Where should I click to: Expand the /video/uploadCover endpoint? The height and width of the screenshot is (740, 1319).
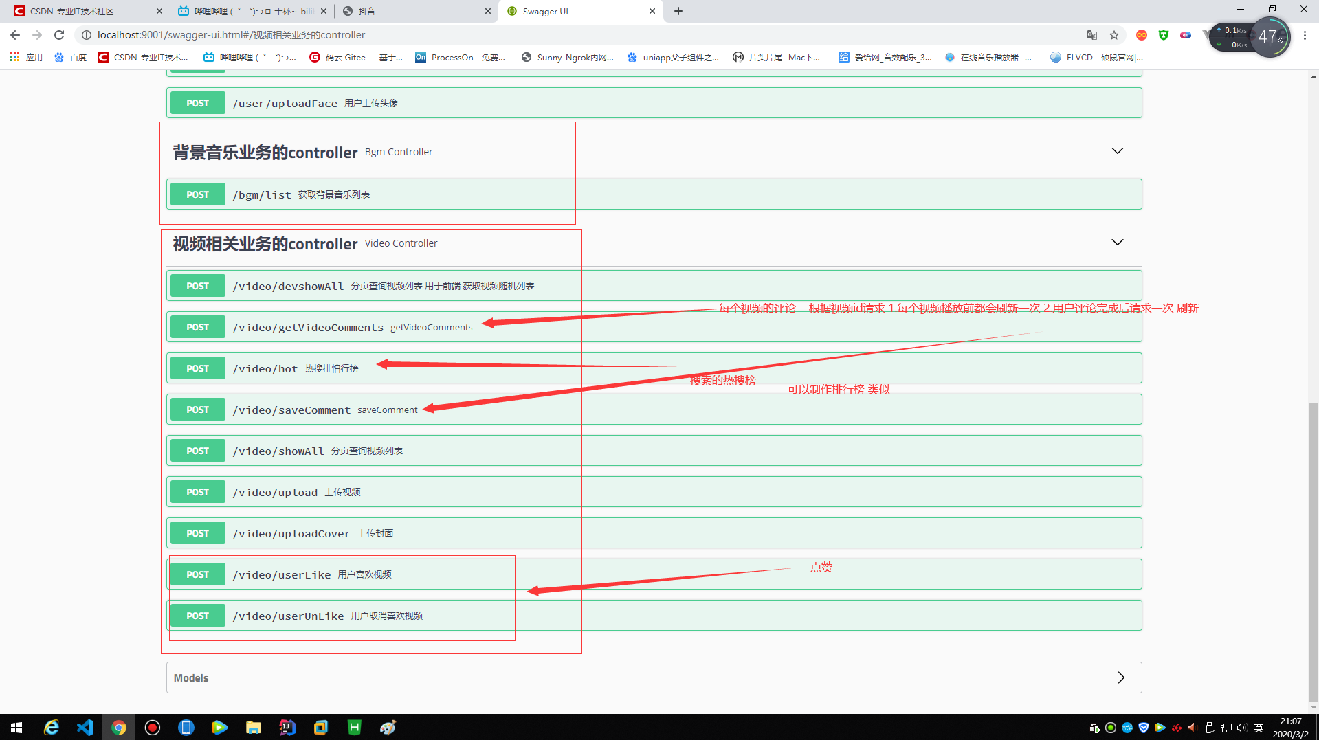coord(654,533)
